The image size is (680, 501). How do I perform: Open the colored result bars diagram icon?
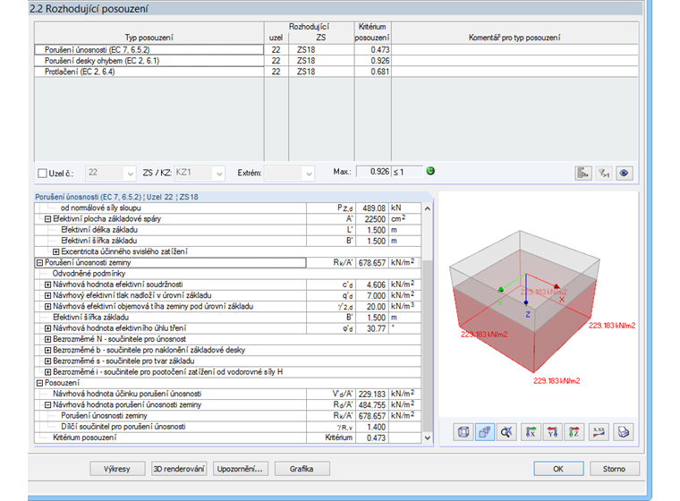coord(582,173)
